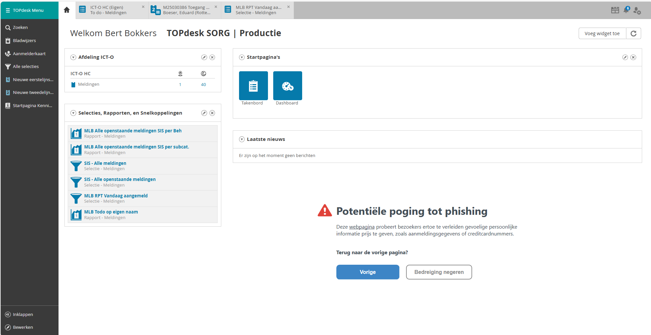Close the M25030386 Toegang tab

pyautogui.click(x=216, y=7)
